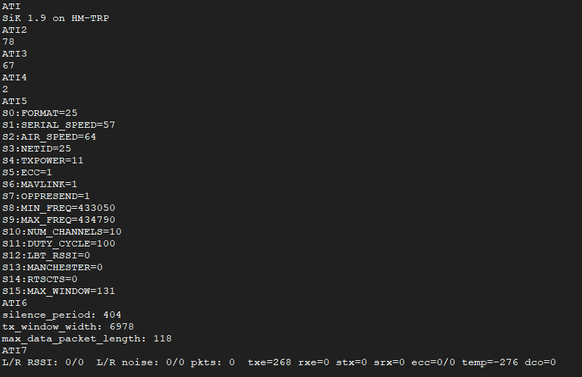This screenshot has width=582, height=377.
Task: Click the "SiK 1.9 on HM-TRP" version line
Action: tap(55, 18)
